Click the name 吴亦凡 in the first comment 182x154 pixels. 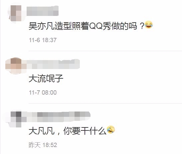tap(42, 26)
